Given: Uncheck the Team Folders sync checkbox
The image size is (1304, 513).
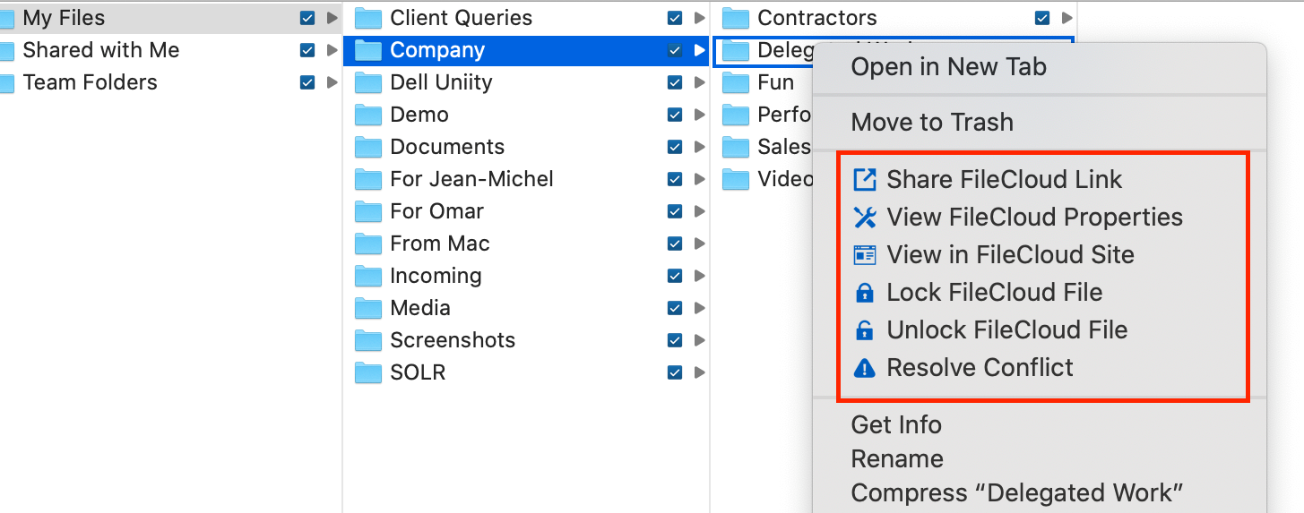Looking at the screenshot, I should pyautogui.click(x=307, y=82).
